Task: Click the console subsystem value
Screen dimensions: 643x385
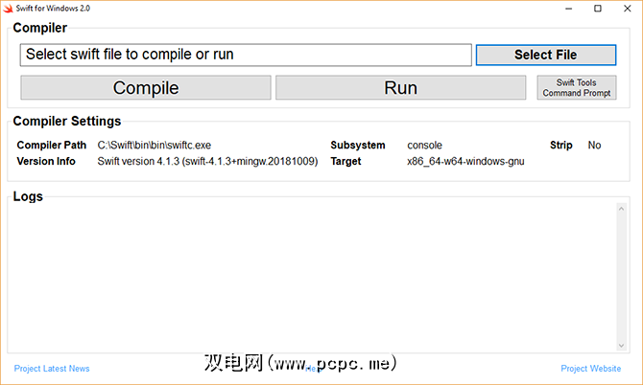Action: 424,146
